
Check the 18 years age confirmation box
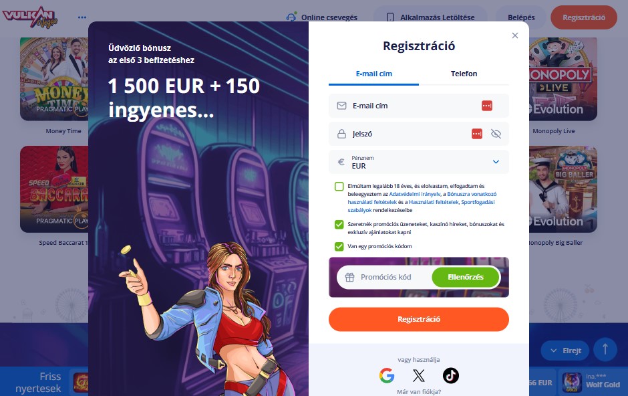click(339, 187)
